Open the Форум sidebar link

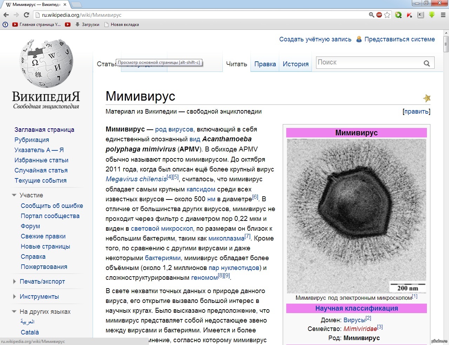(30, 226)
